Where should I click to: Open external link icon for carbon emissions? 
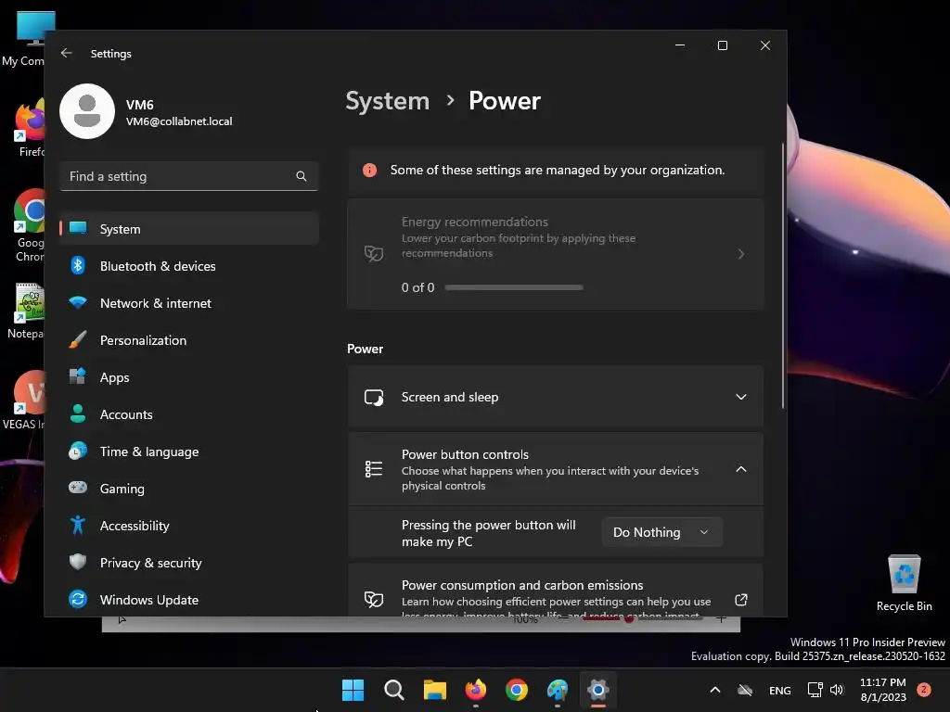[x=741, y=600]
